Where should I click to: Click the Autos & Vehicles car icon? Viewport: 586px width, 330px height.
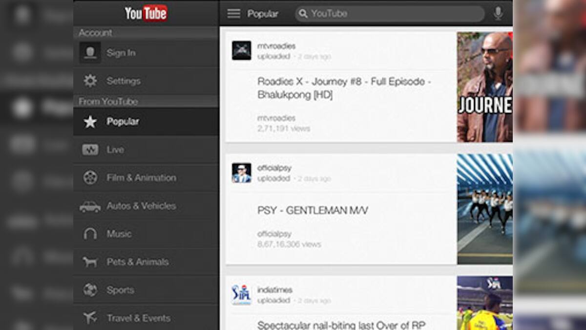click(90, 206)
